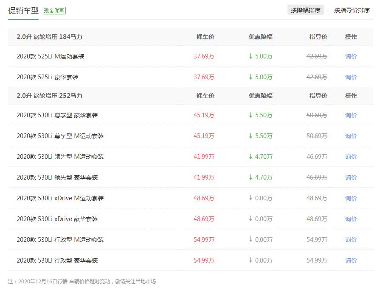
Task: Click struck-through 42.69万 for 525Li M运动套装
Action: click(317, 56)
